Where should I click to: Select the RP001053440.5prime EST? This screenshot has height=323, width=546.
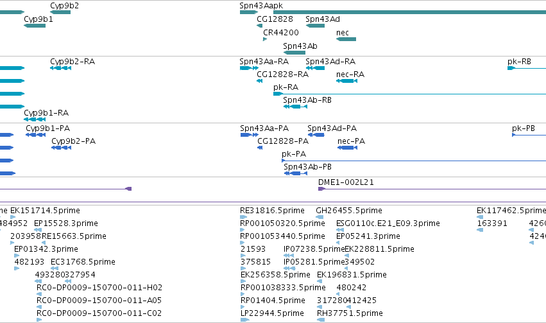243,243
